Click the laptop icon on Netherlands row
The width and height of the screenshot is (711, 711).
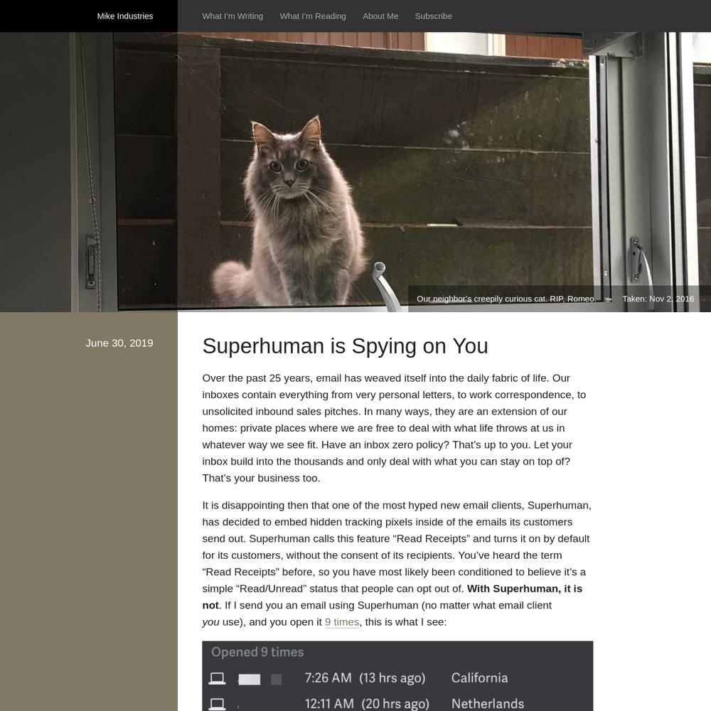(217, 704)
